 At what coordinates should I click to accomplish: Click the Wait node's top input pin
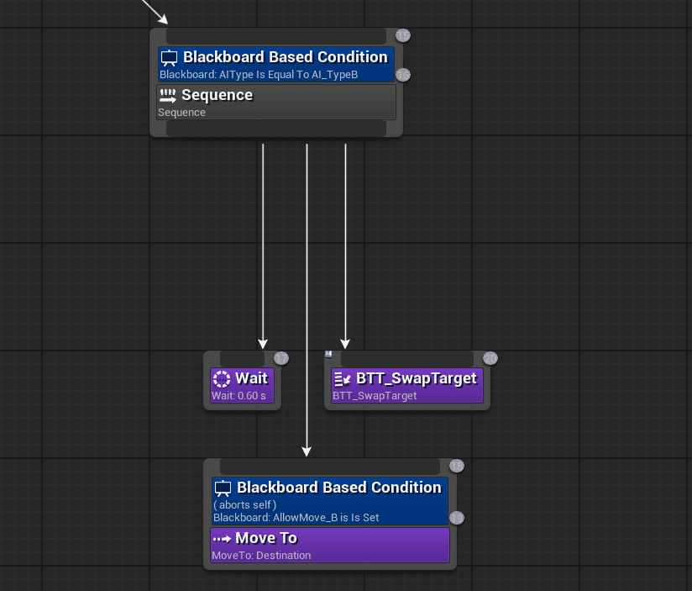(242, 358)
